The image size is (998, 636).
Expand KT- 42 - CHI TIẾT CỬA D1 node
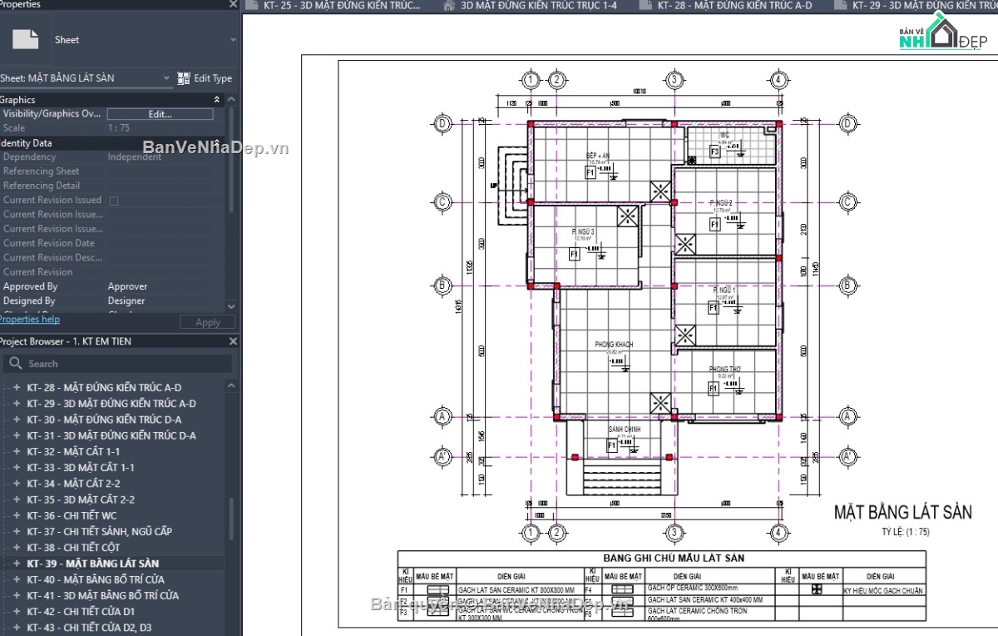16,611
